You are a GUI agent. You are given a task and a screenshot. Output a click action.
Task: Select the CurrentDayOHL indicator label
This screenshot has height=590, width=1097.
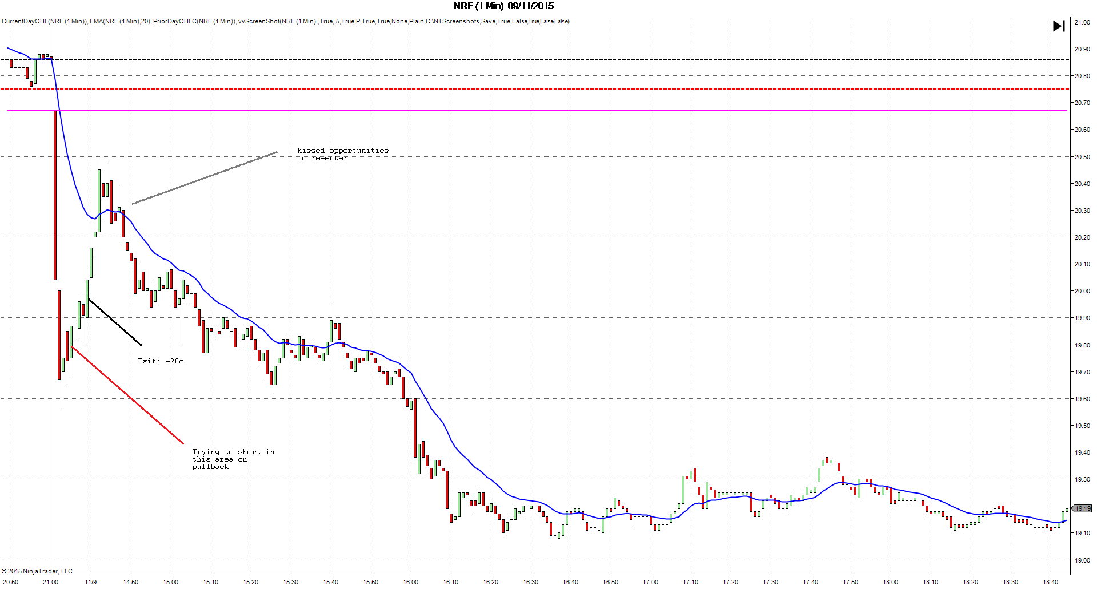(45, 22)
